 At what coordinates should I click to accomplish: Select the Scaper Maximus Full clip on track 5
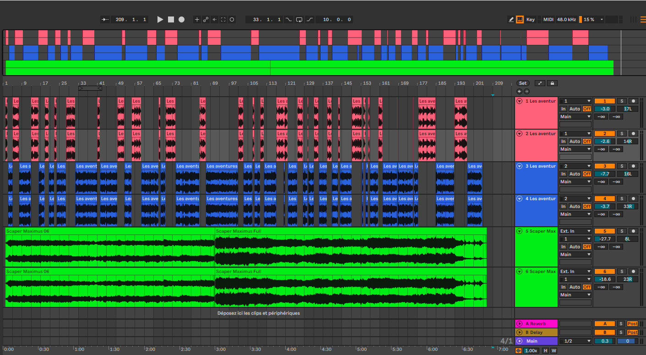point(351,247)
